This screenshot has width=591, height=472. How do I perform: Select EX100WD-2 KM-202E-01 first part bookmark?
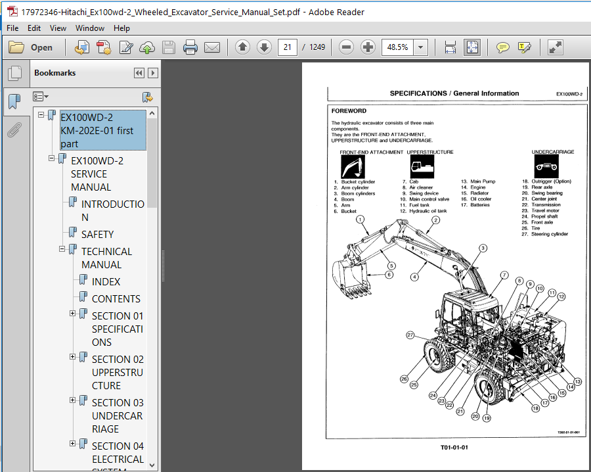pyautogui.click(x=103, y=130)
